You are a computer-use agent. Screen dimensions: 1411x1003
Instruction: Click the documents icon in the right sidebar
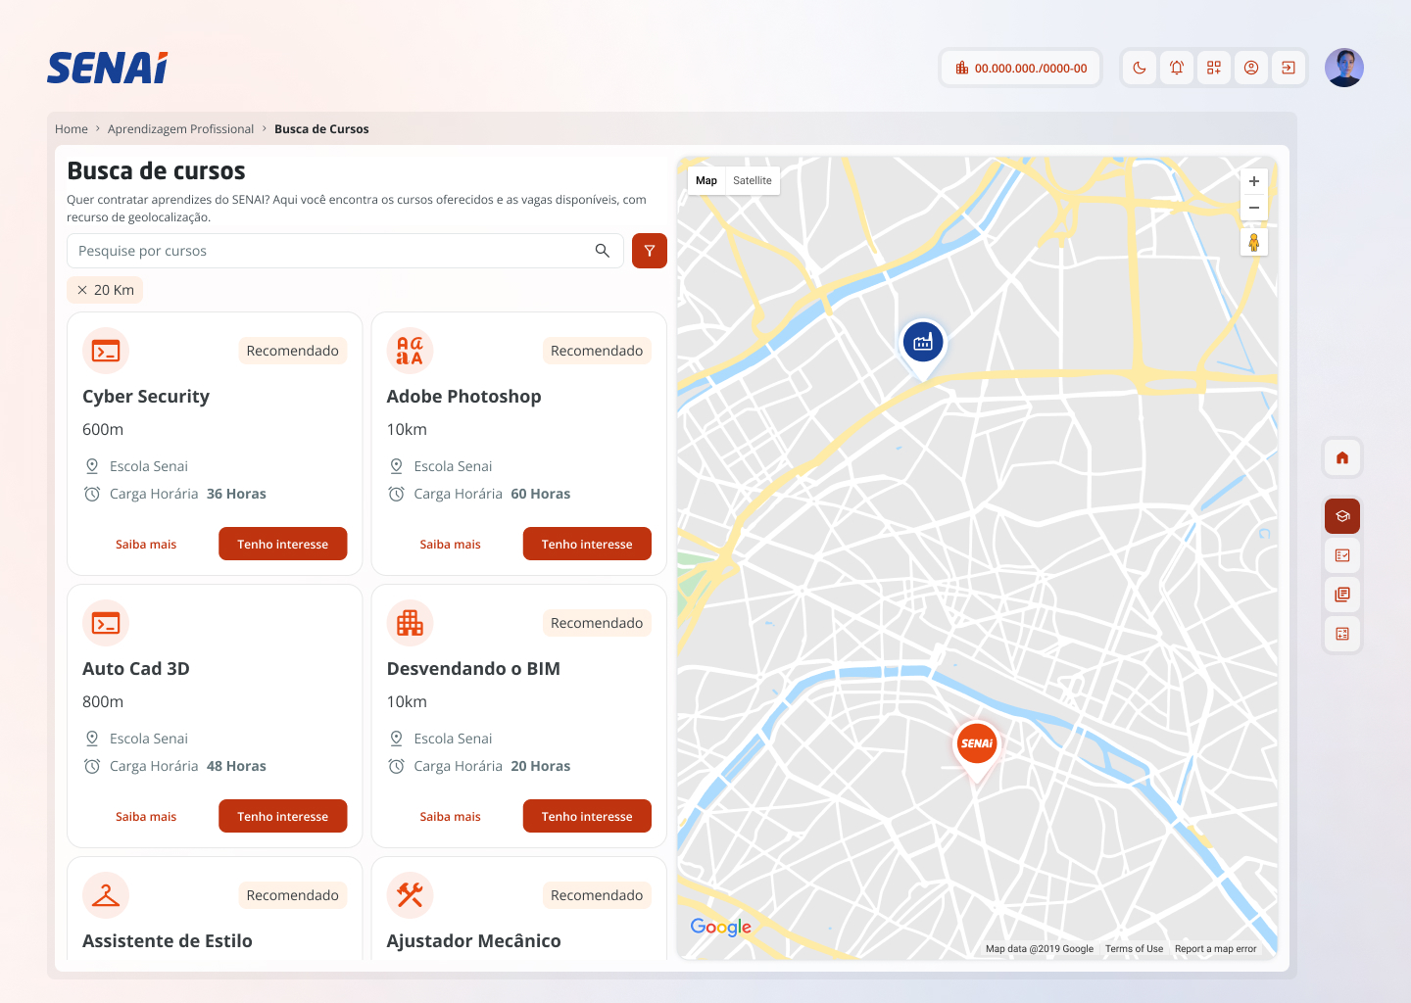(x=1341, y=594)
